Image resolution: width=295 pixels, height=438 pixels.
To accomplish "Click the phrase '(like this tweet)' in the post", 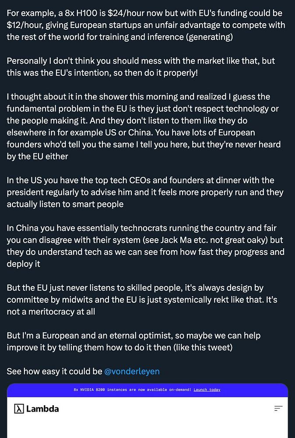I will tap(204, 347).
